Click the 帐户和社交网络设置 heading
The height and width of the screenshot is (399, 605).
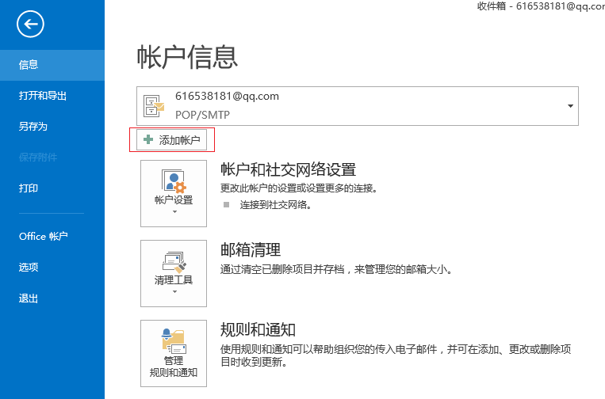click(288, 169)
